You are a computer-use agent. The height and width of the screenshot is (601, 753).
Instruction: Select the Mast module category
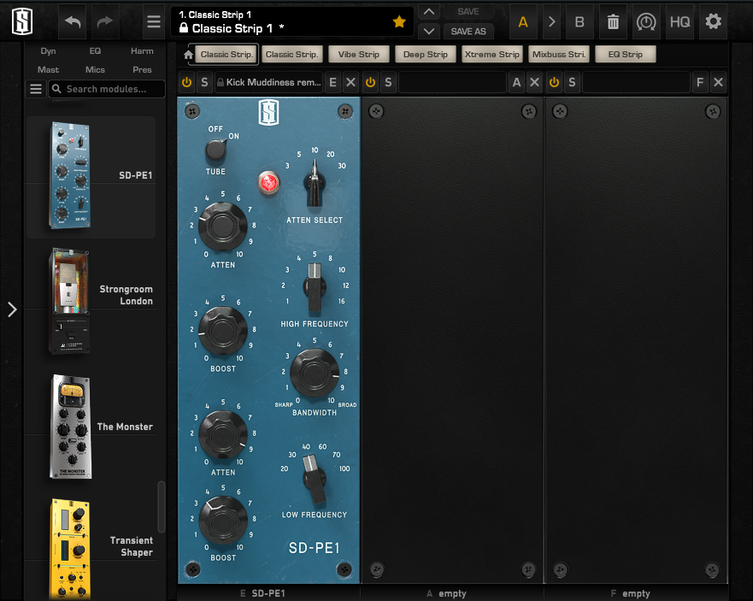click(x=48, y=69)
